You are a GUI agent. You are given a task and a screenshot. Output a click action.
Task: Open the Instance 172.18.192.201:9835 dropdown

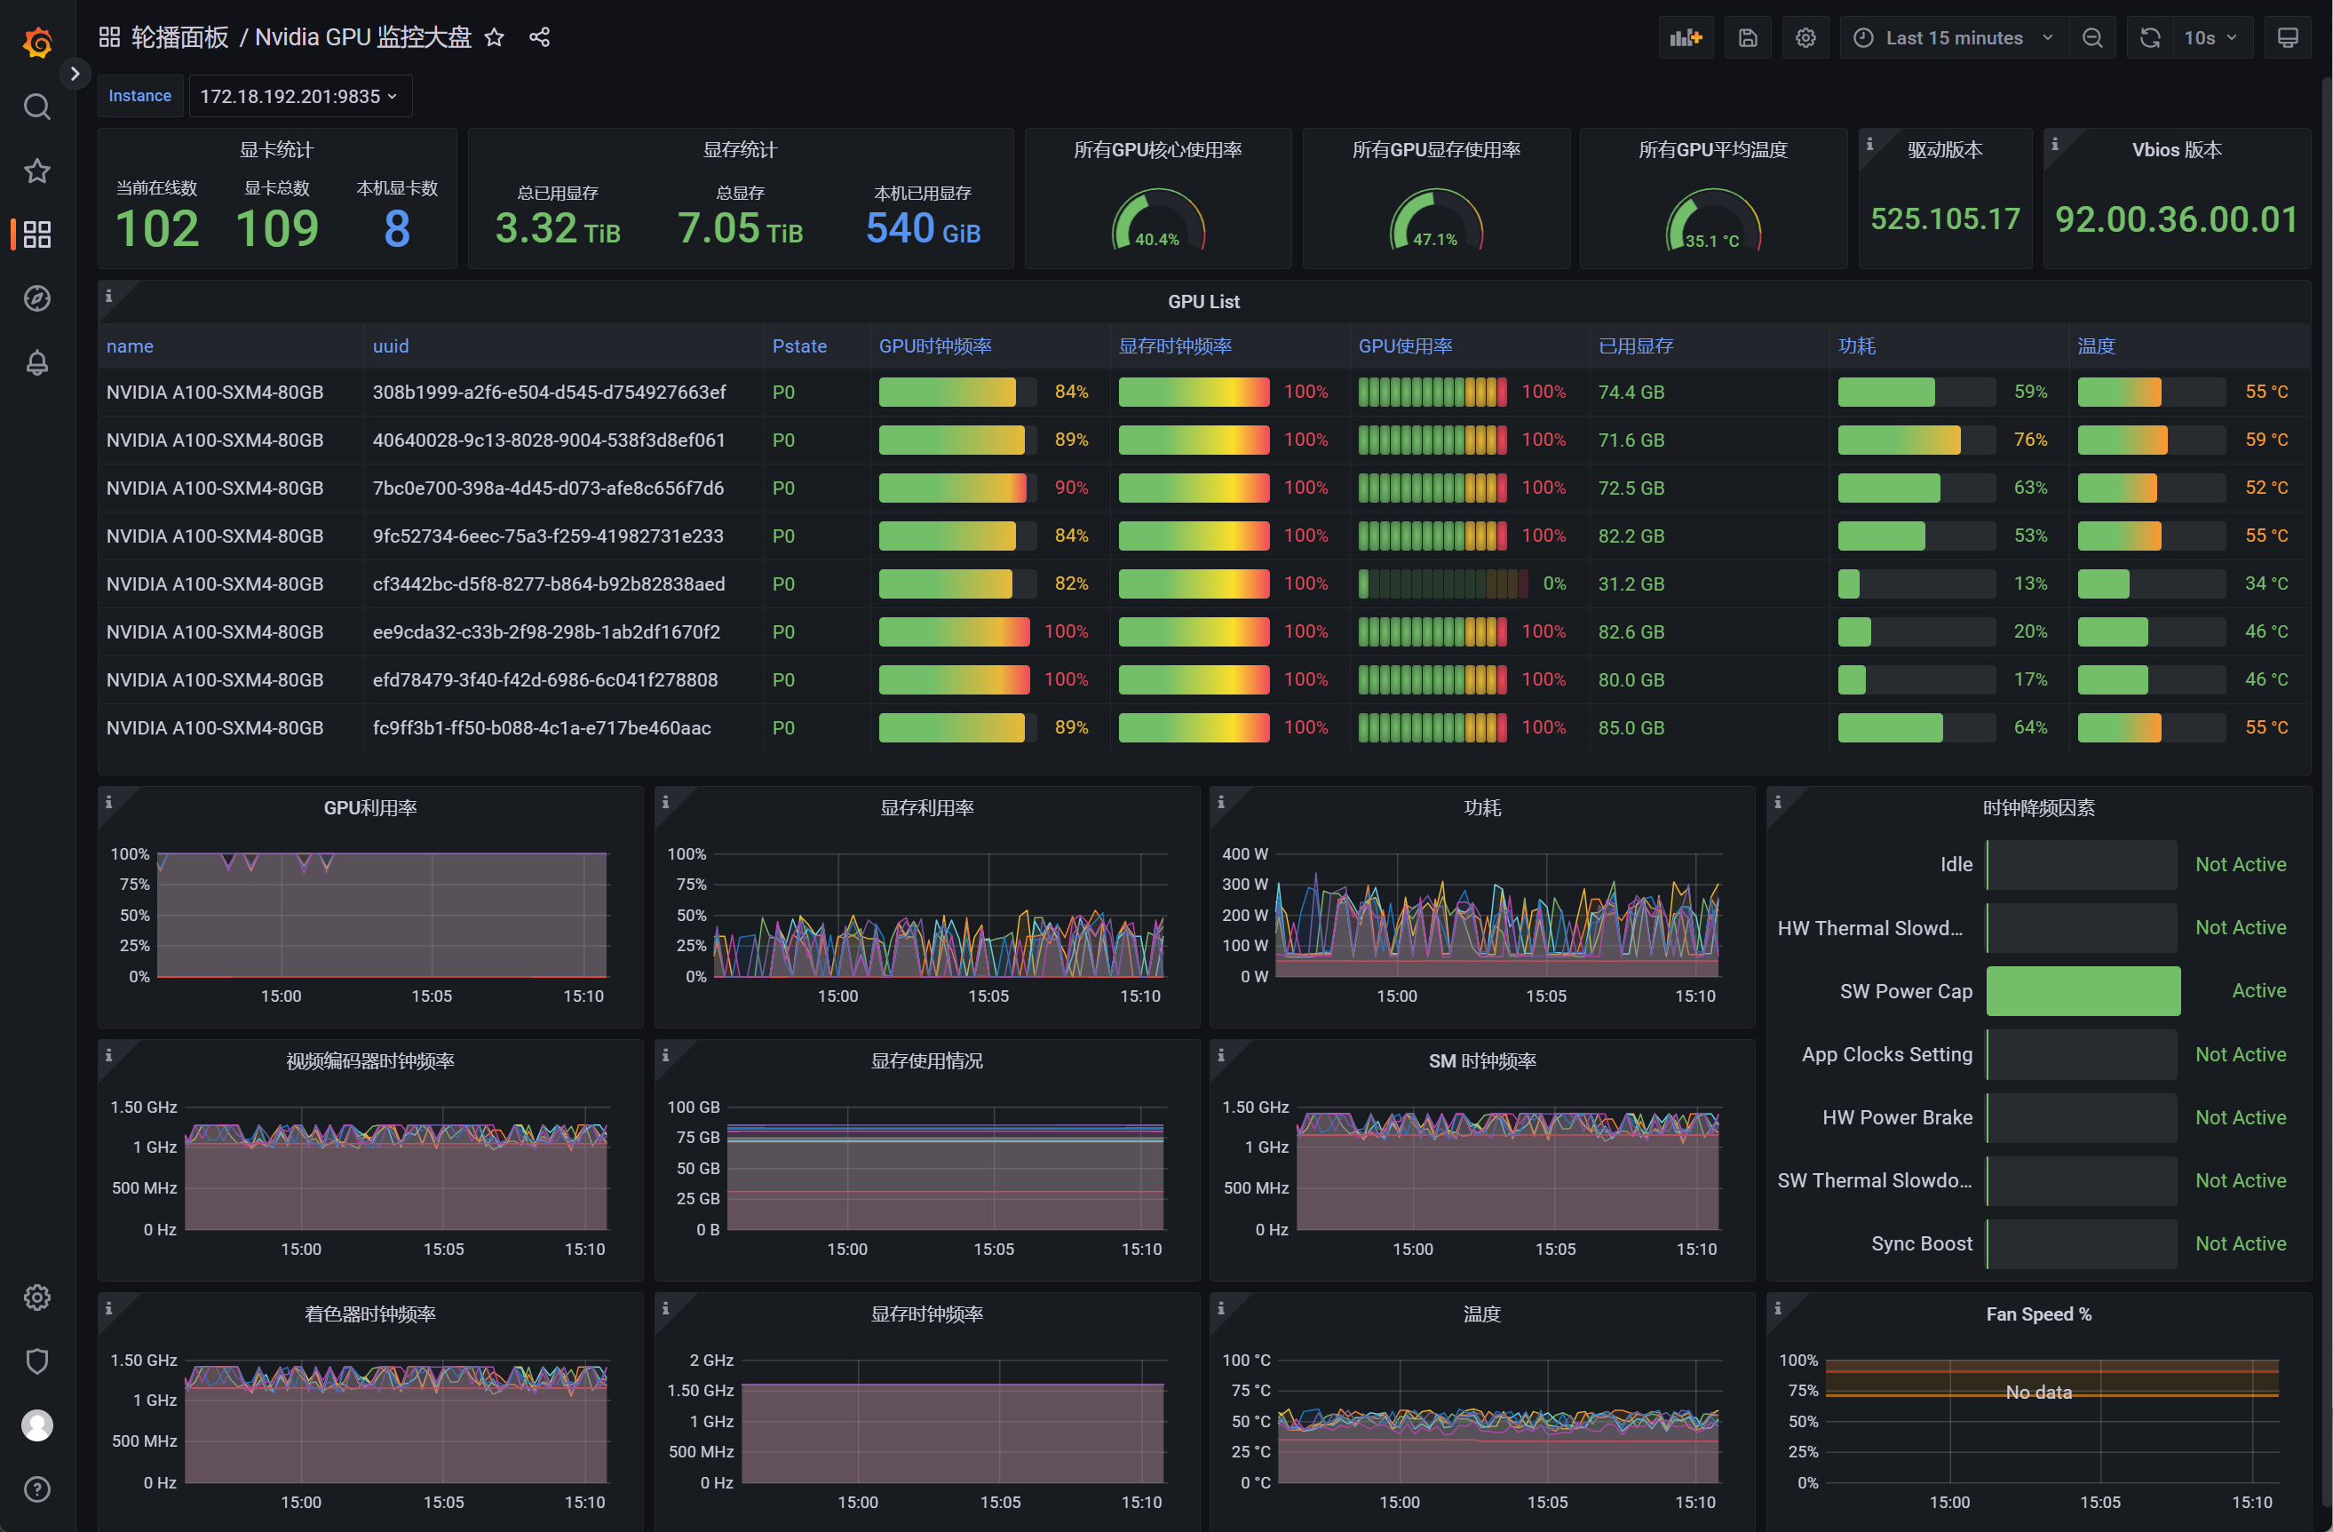[299, 96]
